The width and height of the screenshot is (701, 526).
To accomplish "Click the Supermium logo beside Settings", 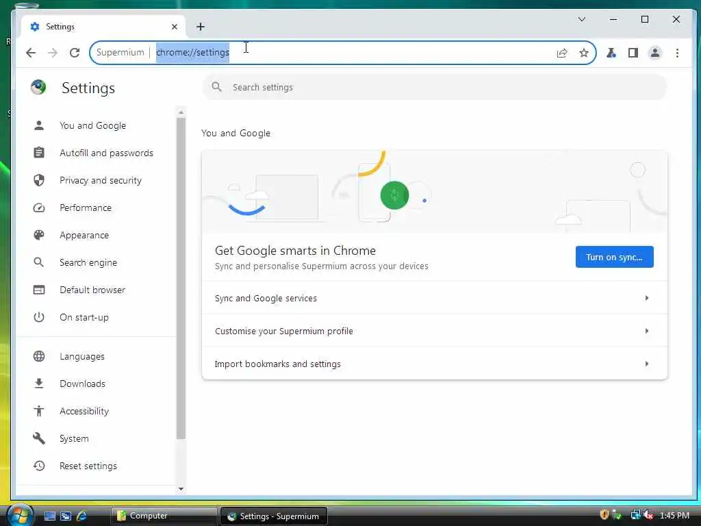I will coord(38,87).
